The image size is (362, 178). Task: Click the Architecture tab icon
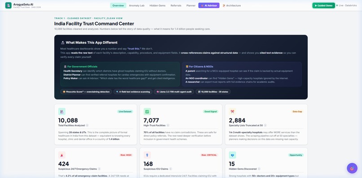tap(224, 5)
